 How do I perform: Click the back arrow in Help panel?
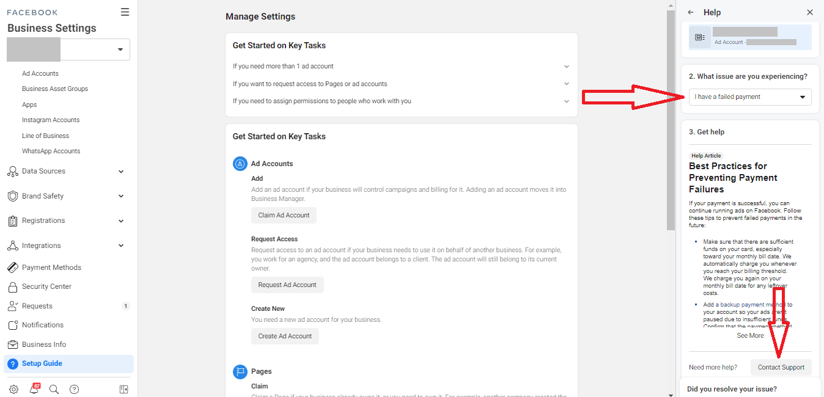point(691,12)
